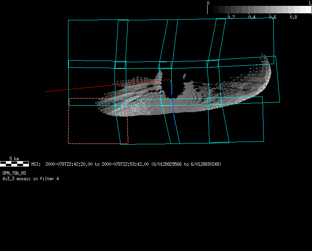Click the '5 km' scale label
The width and height of the screenshot is (312, 251).
pos(14,159)
